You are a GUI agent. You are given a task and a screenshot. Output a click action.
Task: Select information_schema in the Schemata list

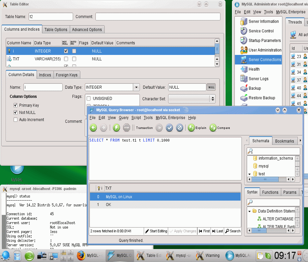coord(275,158)
